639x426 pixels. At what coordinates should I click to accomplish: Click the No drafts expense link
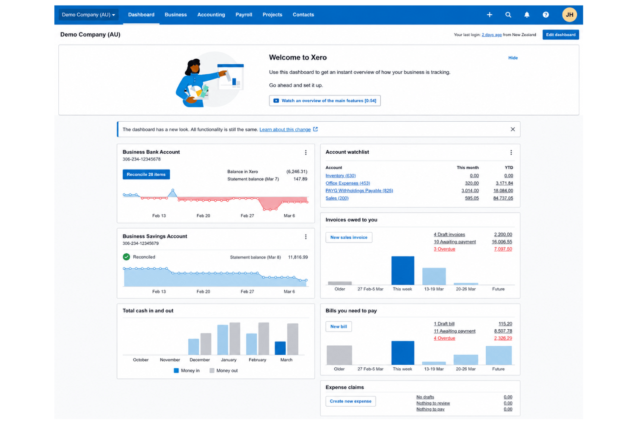coord(425,397)
